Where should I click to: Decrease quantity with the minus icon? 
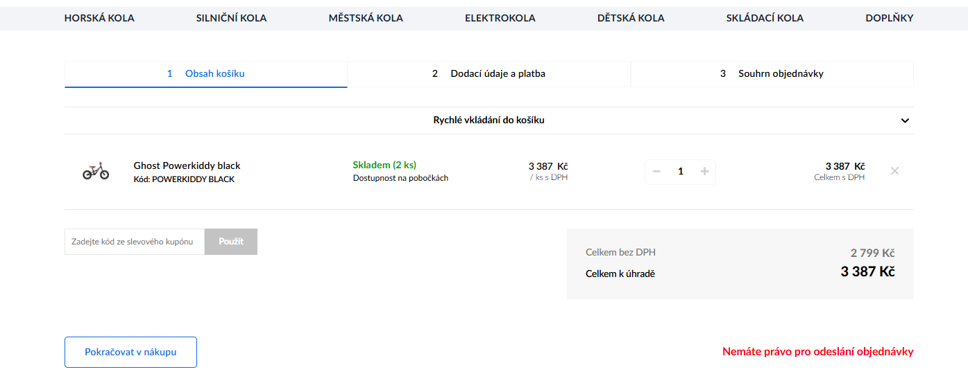click(x=656, y=172)
